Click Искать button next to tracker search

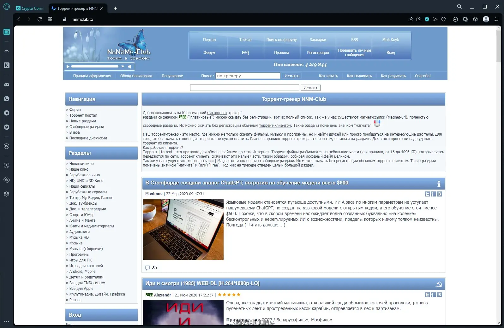292,76
